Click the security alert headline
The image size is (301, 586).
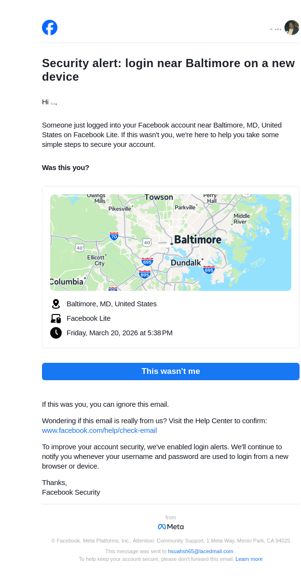pyautogui.click(x=168, y=70)
